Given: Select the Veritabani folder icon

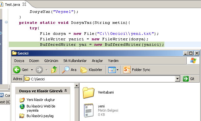Looking at the screenshot, I should (89, 93).
